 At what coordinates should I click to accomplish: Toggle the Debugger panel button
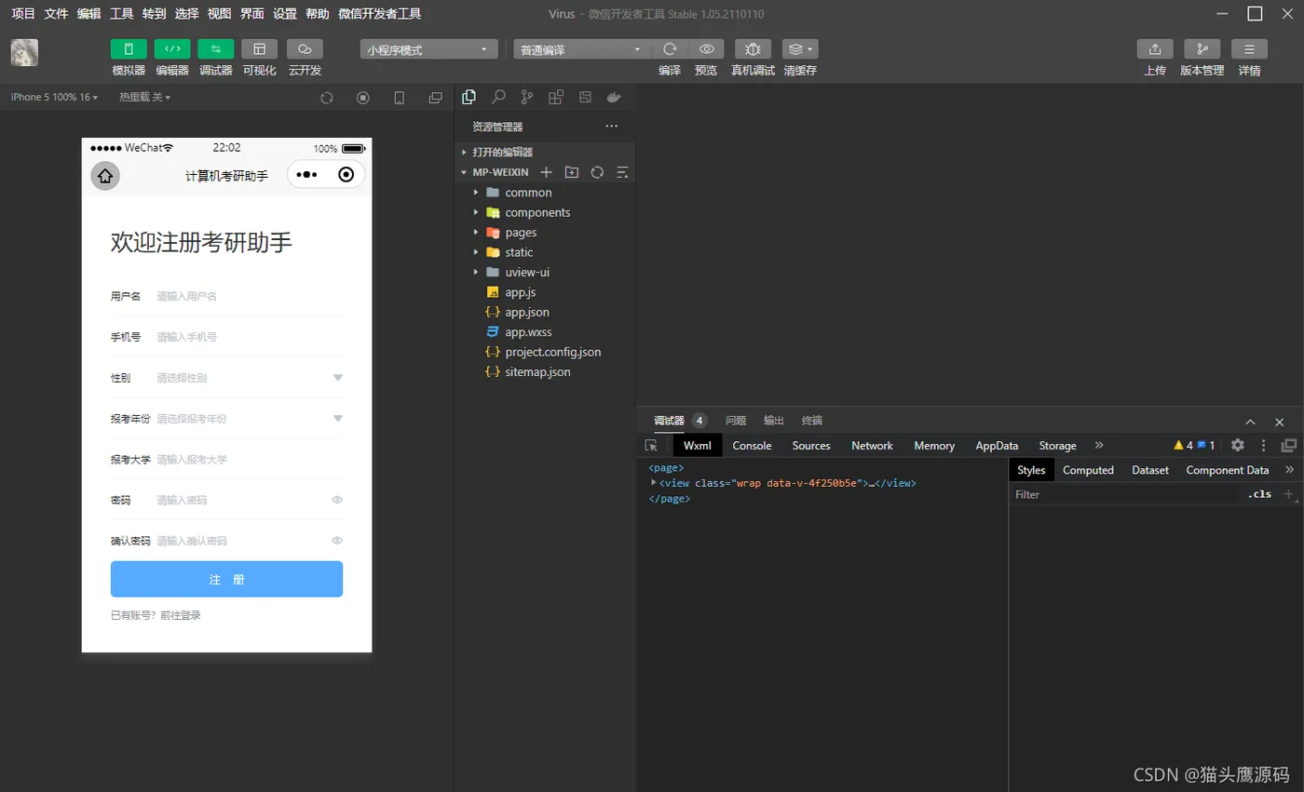tap(216, 49)
